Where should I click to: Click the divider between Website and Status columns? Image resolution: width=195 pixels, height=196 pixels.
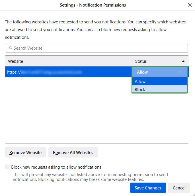point(132,61)
